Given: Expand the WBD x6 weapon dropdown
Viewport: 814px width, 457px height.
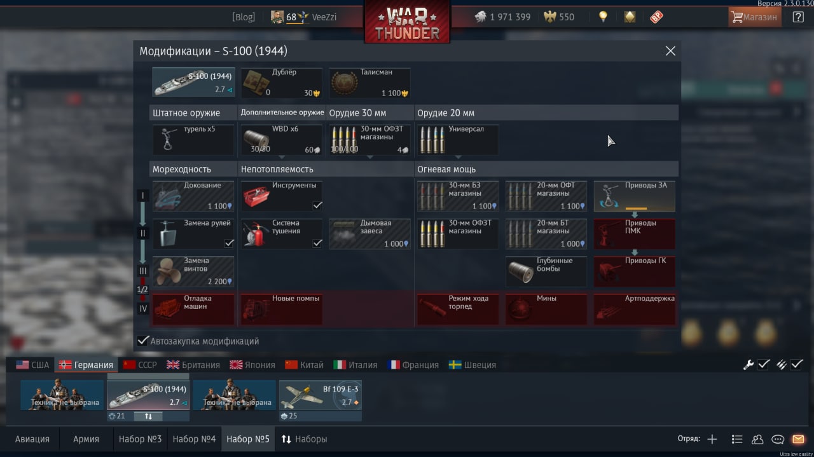Looking at the screenshot, I should (x=282, y=156).
